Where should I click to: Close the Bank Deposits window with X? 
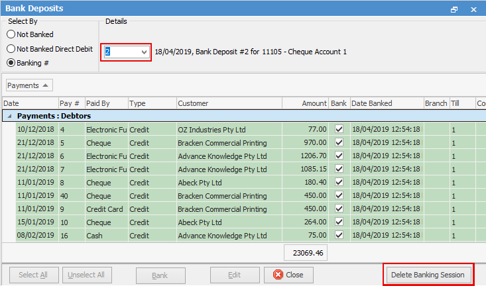[473, 9]
